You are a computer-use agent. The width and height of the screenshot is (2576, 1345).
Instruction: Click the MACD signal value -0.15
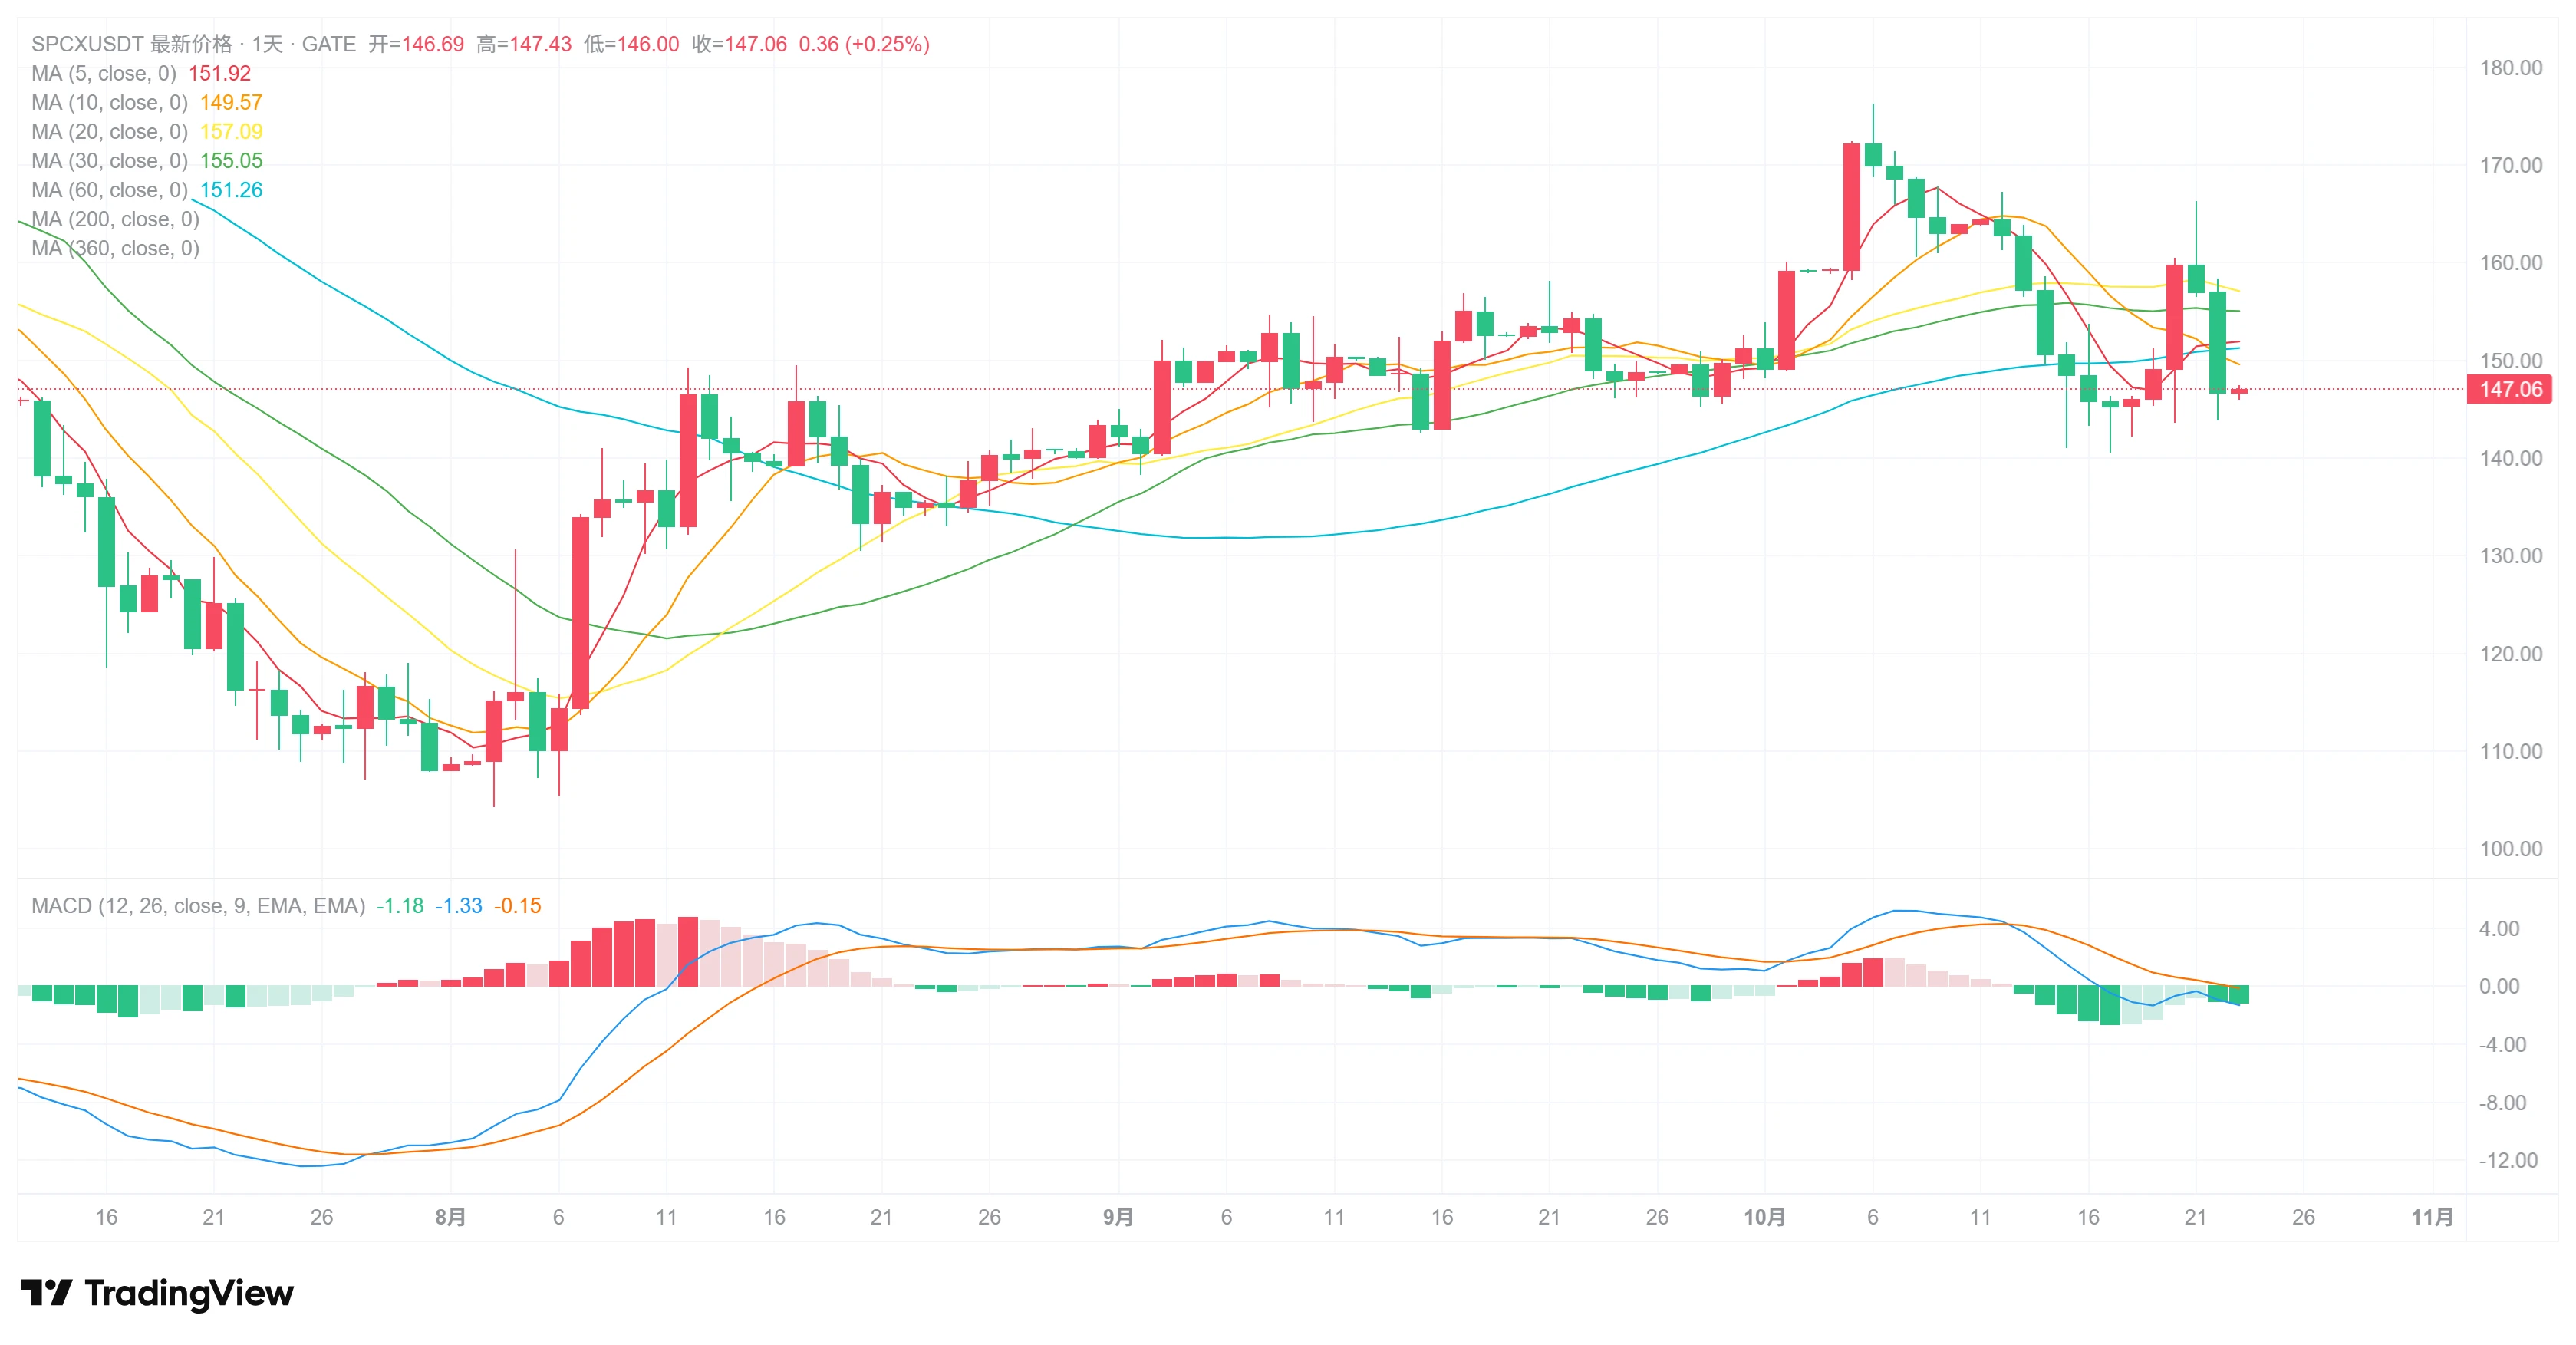coord(517,906)
